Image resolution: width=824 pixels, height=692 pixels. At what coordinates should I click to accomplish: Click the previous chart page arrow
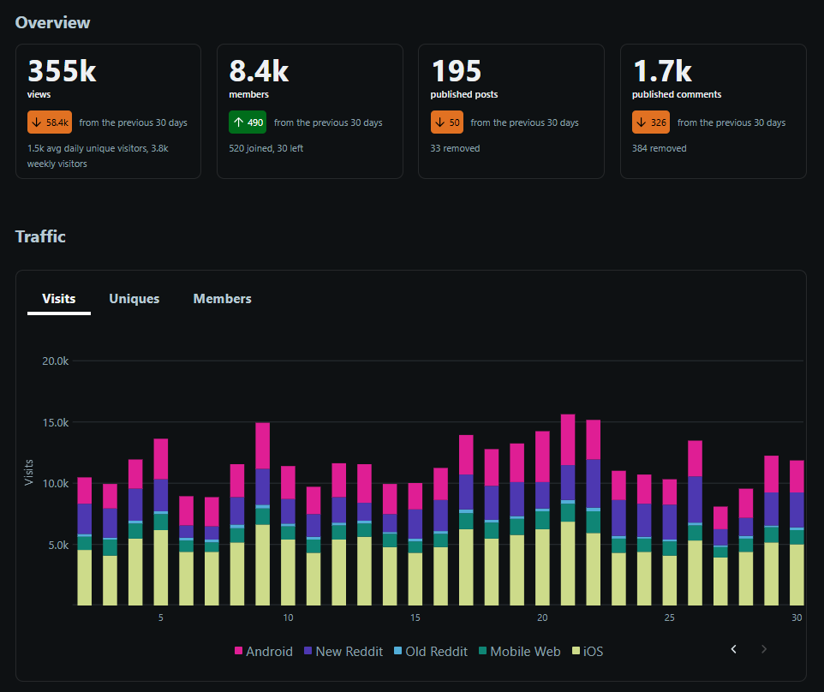click(x=733, y=649)
